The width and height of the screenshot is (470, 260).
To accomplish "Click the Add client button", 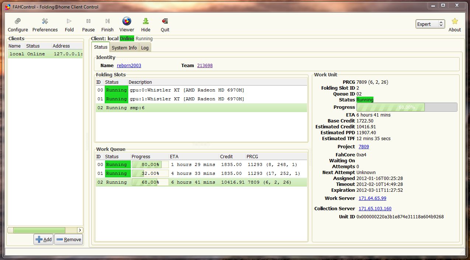I will [x=43, y=239].
